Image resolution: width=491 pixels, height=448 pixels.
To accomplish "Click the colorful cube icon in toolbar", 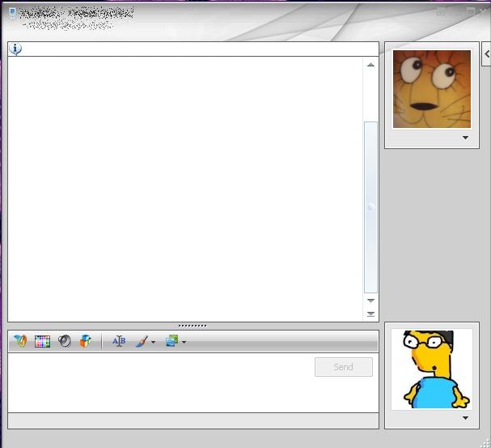I will (86, 342).
